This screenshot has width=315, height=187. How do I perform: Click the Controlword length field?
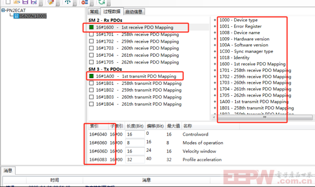point(135,134)
